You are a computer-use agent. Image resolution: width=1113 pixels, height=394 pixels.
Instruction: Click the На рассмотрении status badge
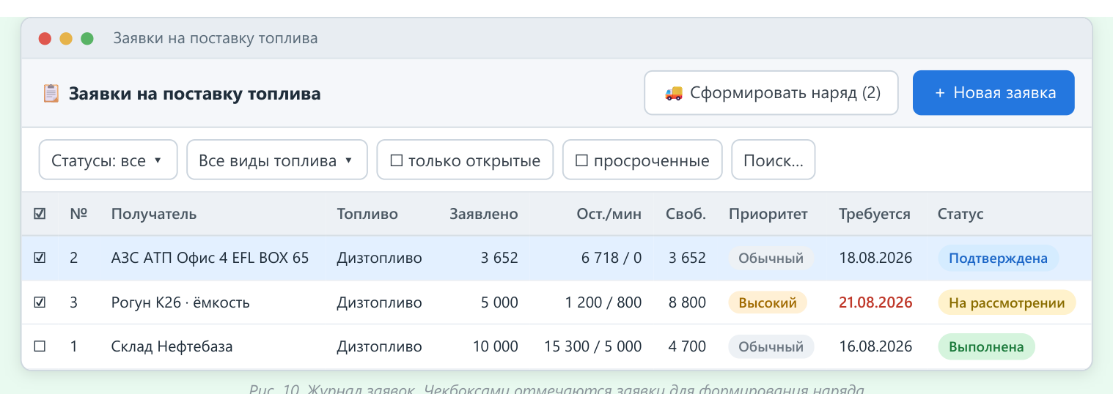point(1007,302)
